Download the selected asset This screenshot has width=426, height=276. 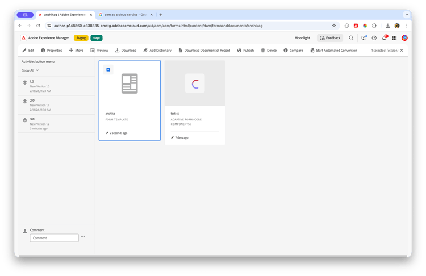pyautogui.click(x=126, y=50)
